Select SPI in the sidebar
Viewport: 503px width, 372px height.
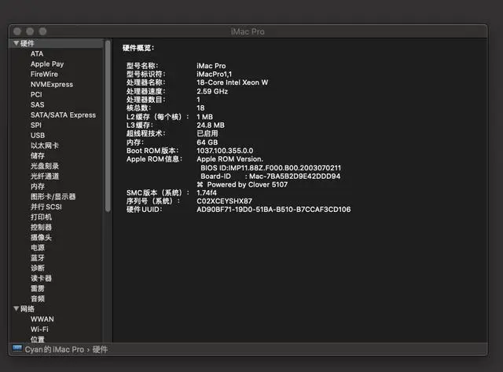point(36,126)
